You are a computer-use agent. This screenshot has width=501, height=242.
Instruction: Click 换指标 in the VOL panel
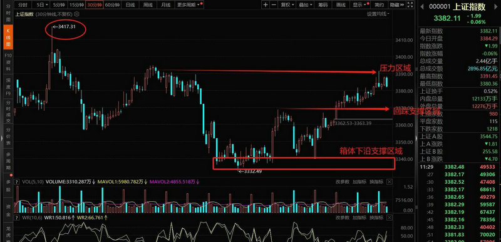[377, 182]
